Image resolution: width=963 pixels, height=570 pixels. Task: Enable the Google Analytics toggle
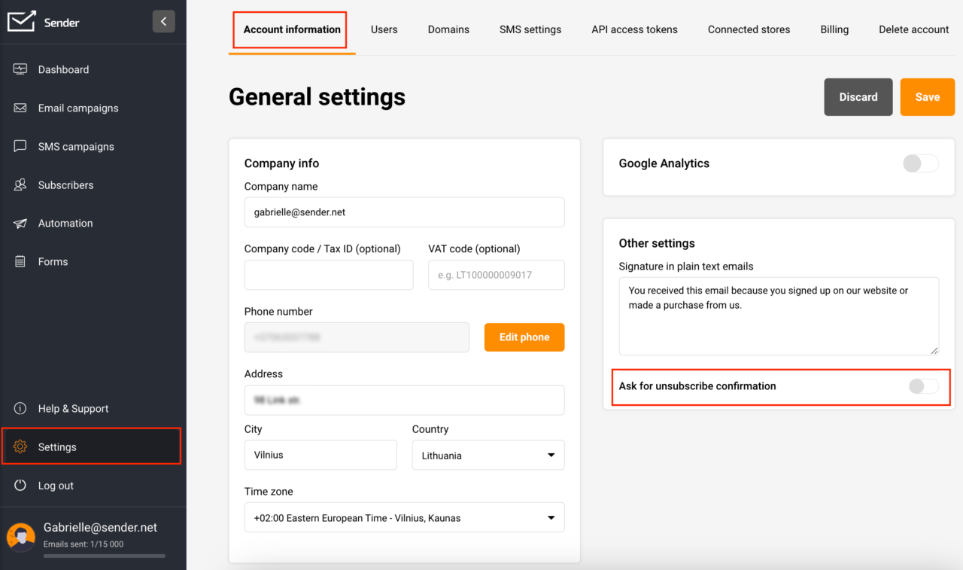tap(920, 163)
